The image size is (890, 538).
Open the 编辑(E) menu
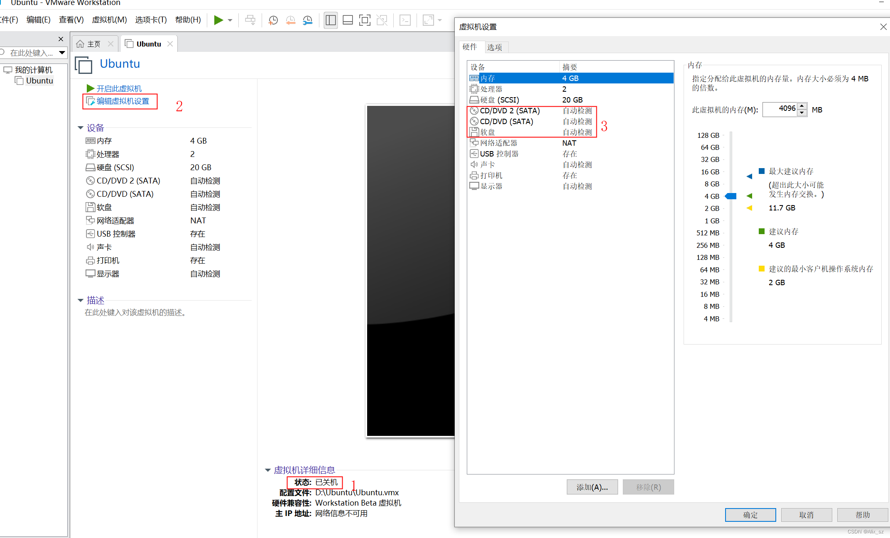pos(38,20)
